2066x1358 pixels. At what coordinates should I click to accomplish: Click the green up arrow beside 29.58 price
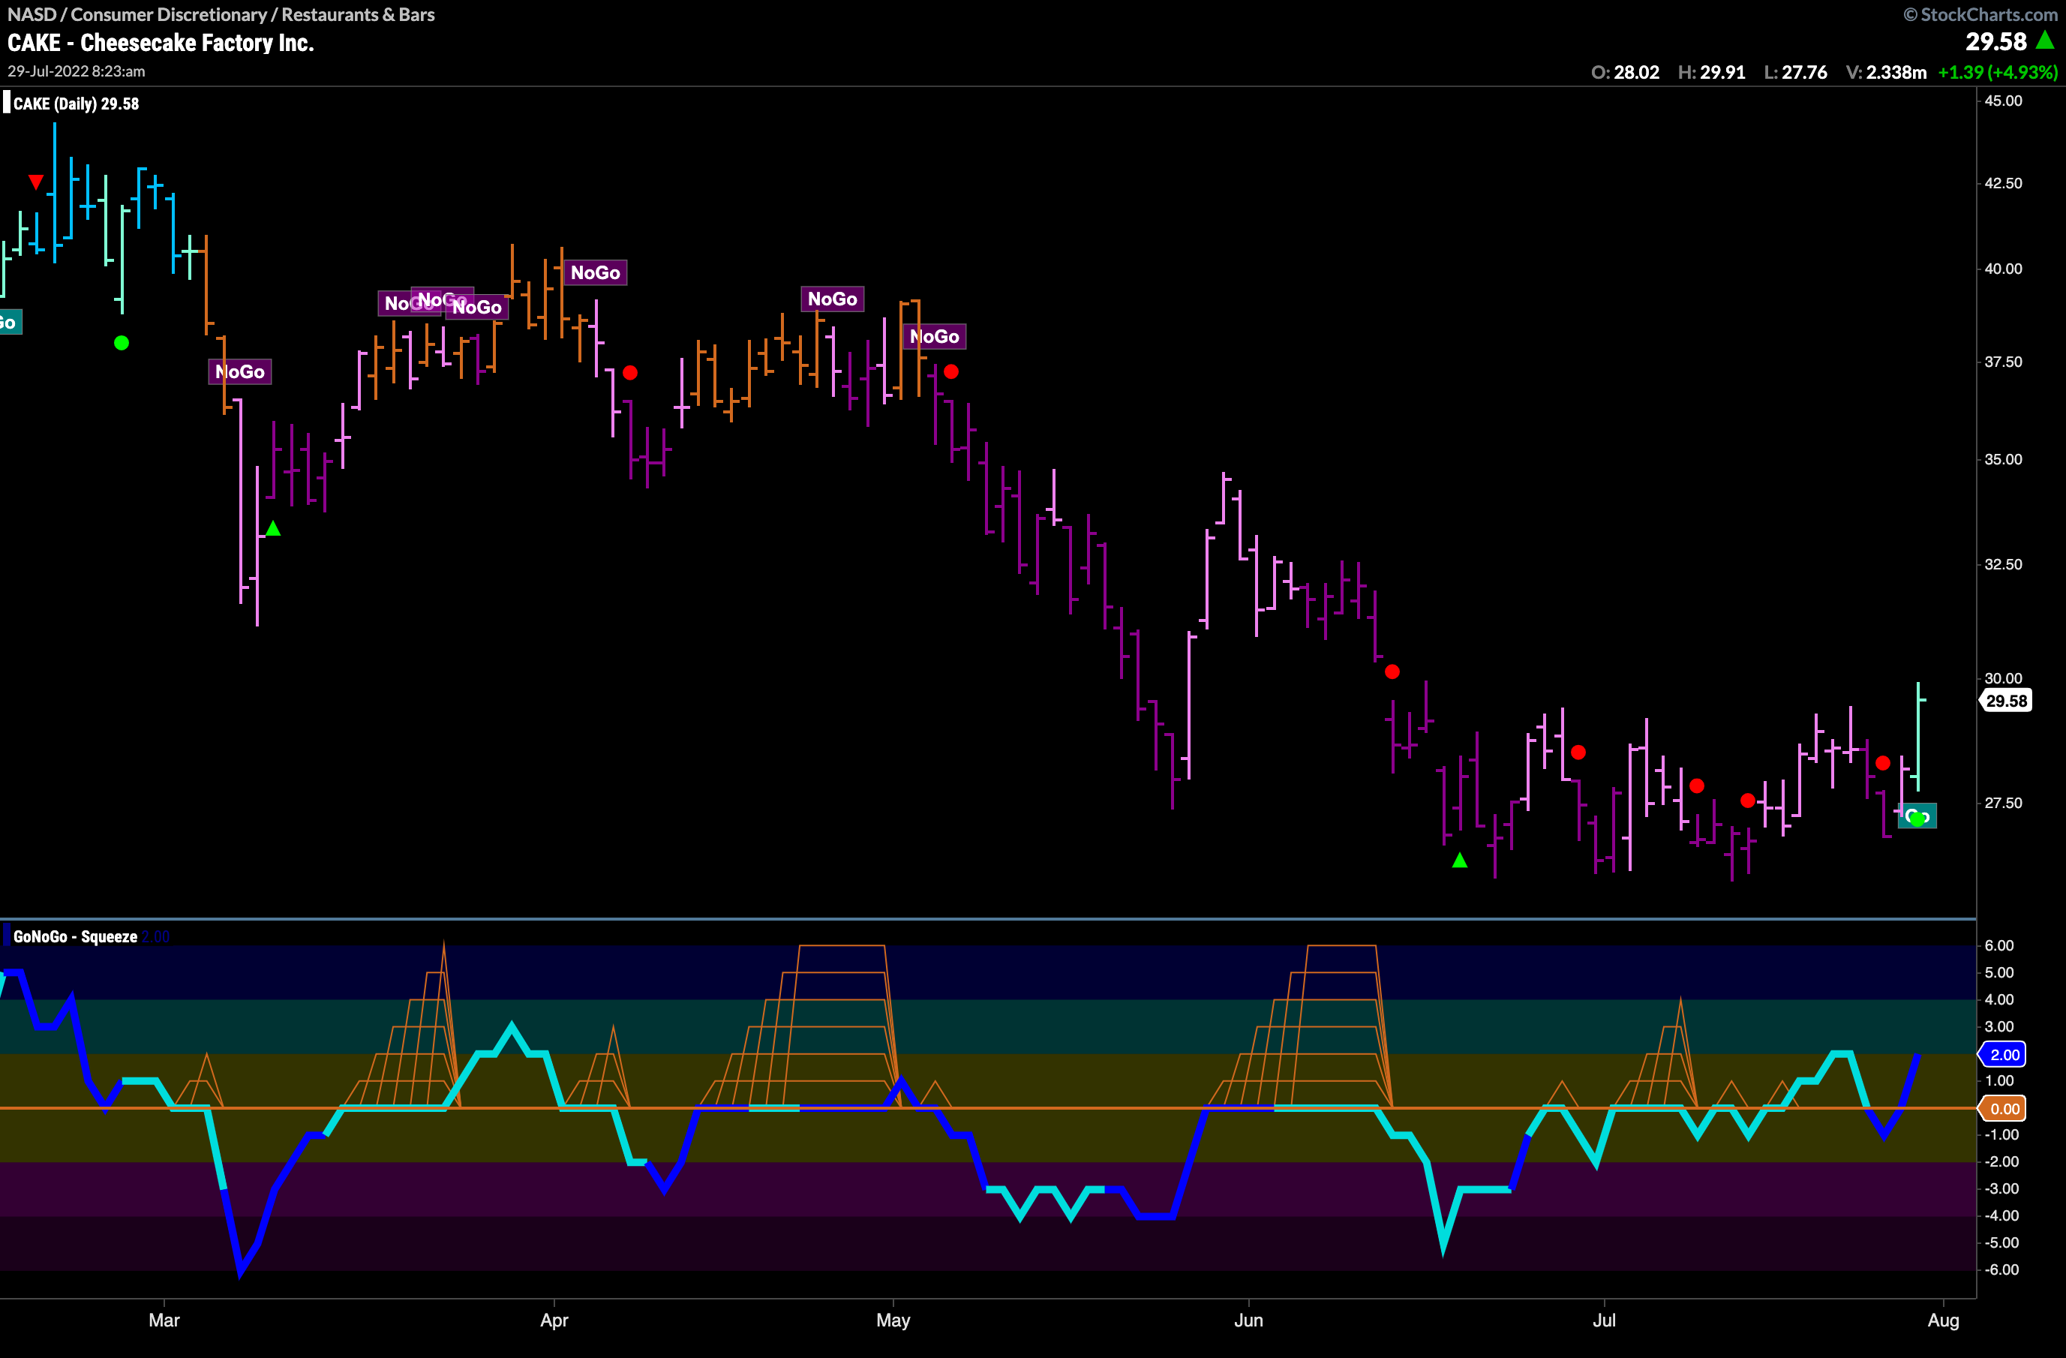[x=2045, y=40]
